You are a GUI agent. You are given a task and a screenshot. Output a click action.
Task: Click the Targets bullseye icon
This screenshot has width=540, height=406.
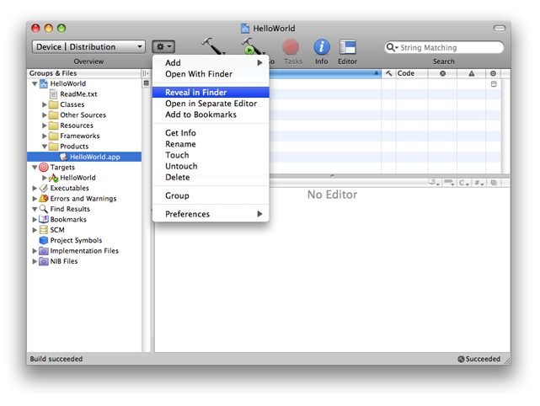[44, 168]
